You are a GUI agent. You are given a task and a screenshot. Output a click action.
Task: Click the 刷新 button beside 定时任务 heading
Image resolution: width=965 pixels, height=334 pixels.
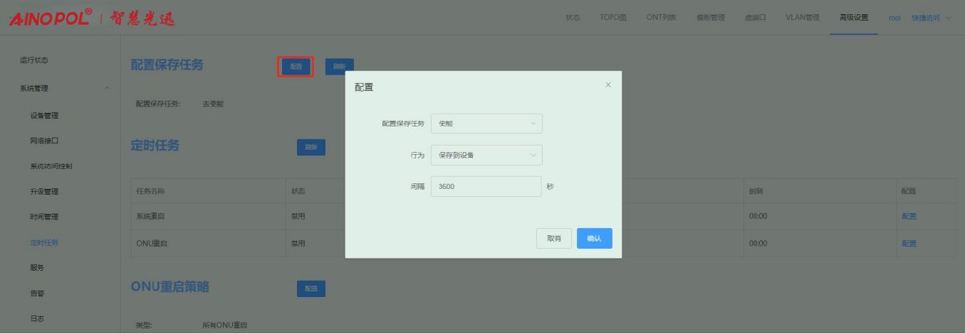pos(311,147)
